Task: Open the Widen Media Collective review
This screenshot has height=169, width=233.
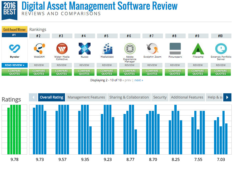Action: pos(62,65)
